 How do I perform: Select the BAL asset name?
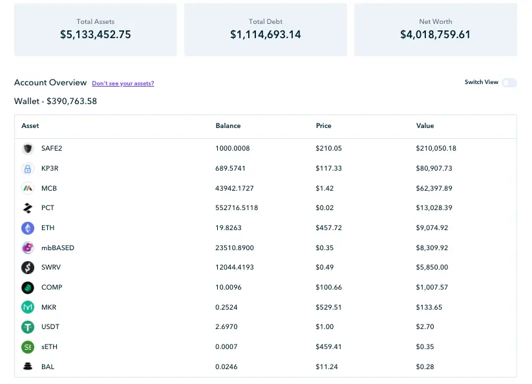(x=48, y=367)
